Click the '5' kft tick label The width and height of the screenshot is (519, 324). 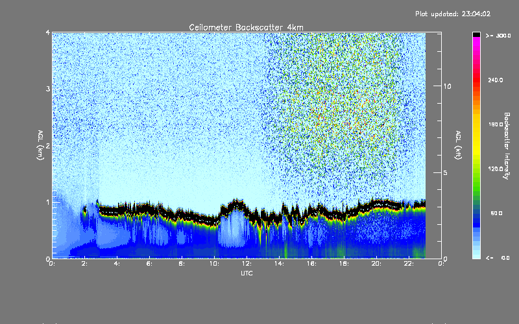coord(446,172)
